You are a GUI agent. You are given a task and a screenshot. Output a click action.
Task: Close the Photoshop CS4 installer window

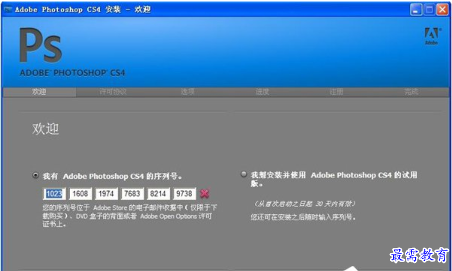(442, 10)
